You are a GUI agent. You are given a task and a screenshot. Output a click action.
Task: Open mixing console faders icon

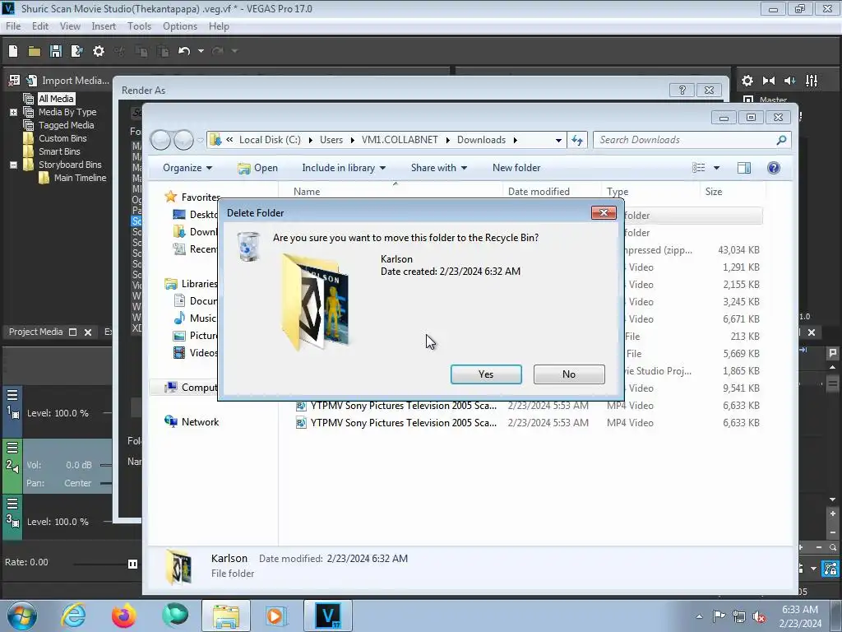[x=812, y=81]
